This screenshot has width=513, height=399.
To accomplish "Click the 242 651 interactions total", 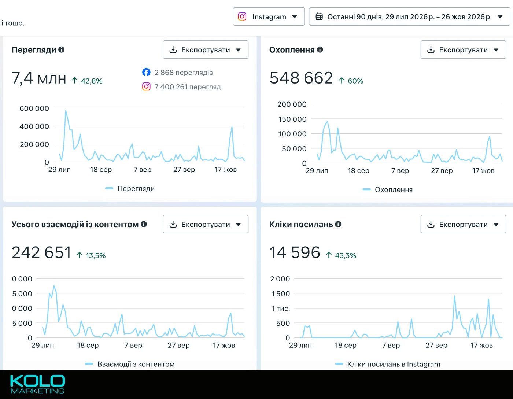I will click(41, 252).
